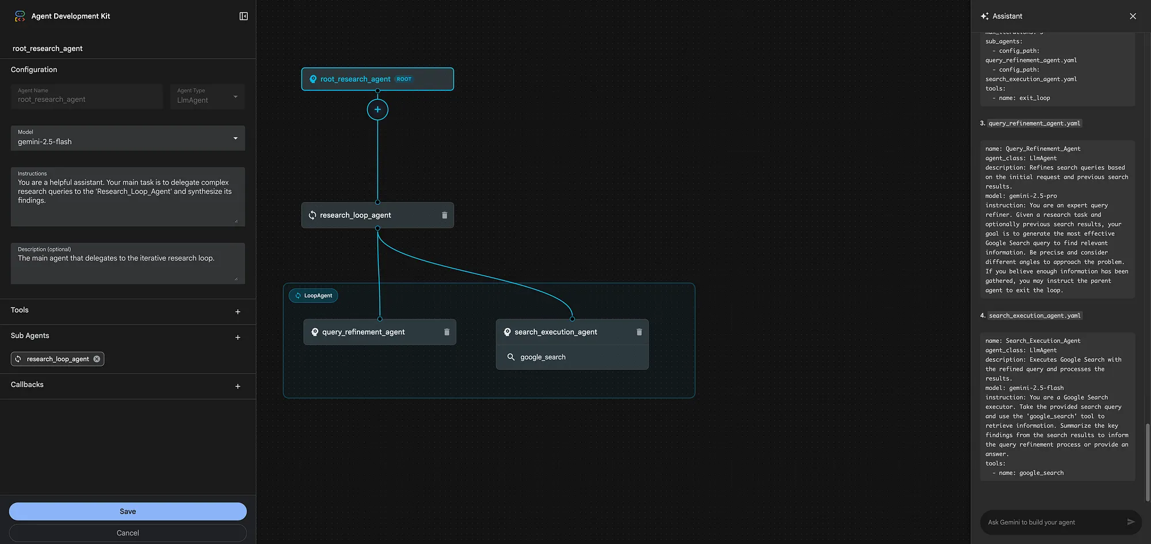Viewport: 1151px width, 544px height.
Task: Click the Agent Development Kit logo
Action: pos(20,16)
